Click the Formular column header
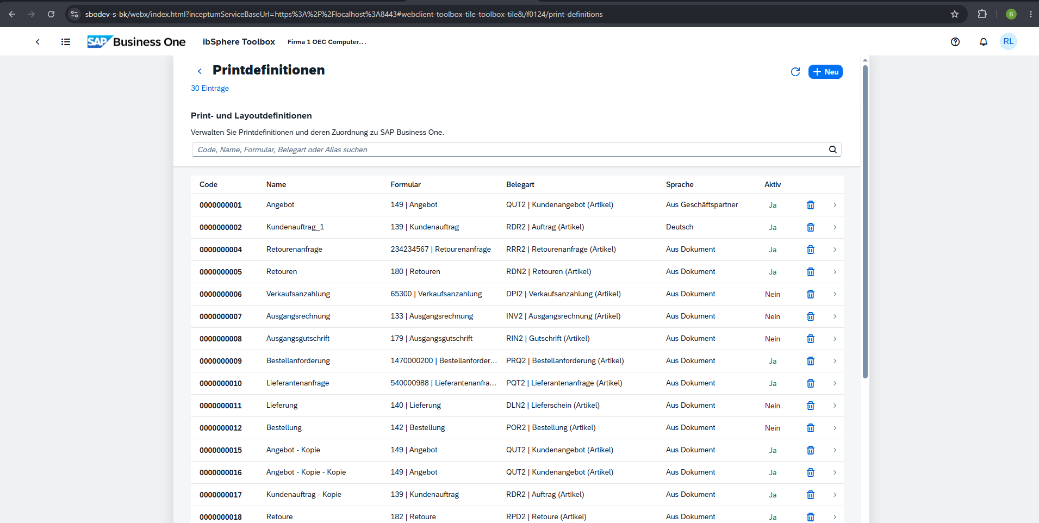This screenshot has height=523, width=1039. coord(406,184)
